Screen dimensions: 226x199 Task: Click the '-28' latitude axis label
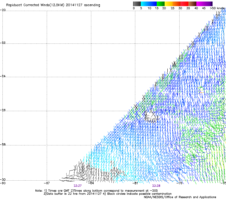[3, 145]
